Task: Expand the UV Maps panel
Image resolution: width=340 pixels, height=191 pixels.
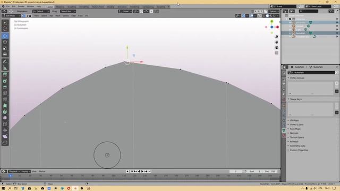Action: tap(294, 120)
